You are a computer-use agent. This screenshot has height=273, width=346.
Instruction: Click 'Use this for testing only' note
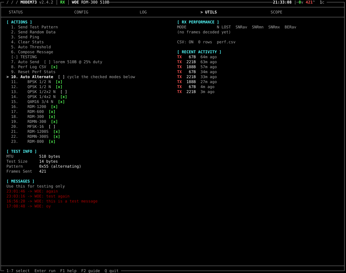(x=36, y=186)
